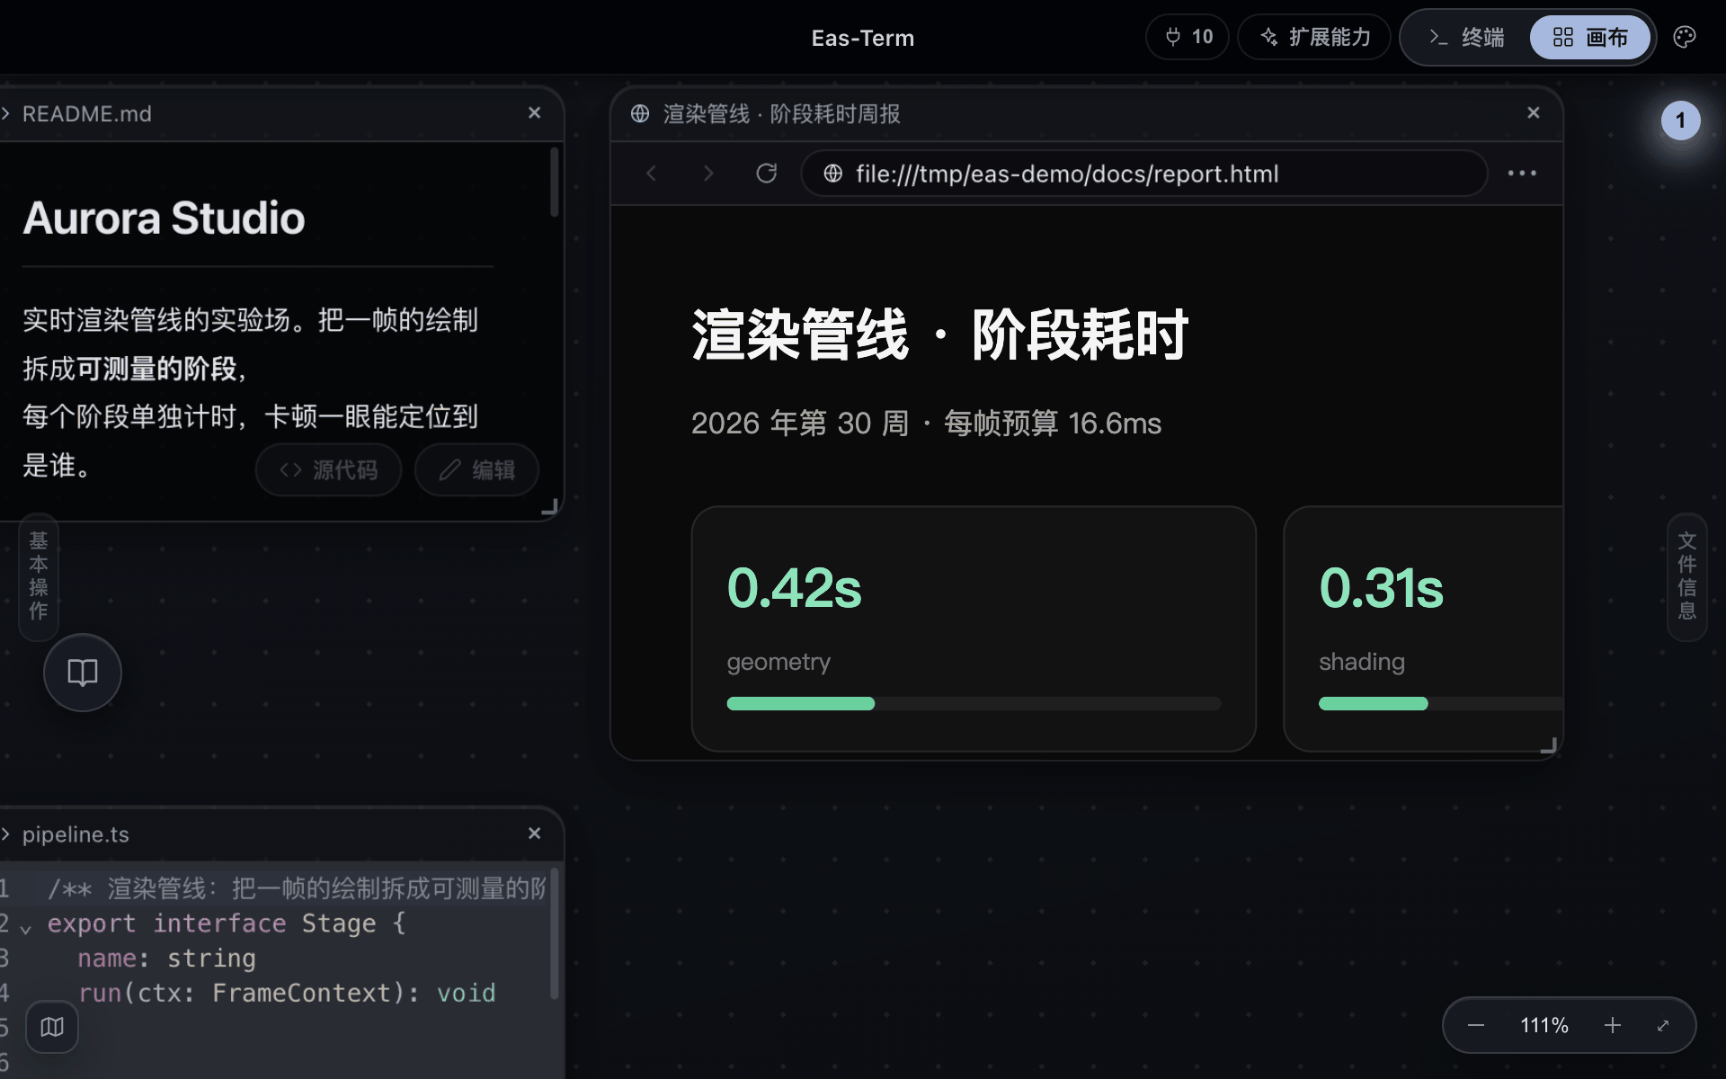Click the README.md panel scrollbar
Screen dimensions: 1726x1079
[555, 183]
